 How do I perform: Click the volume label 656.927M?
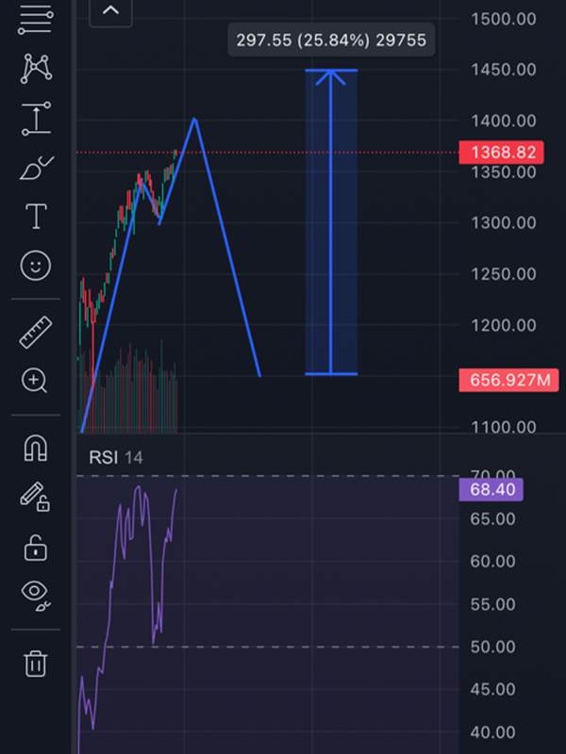tap(508, 381)
